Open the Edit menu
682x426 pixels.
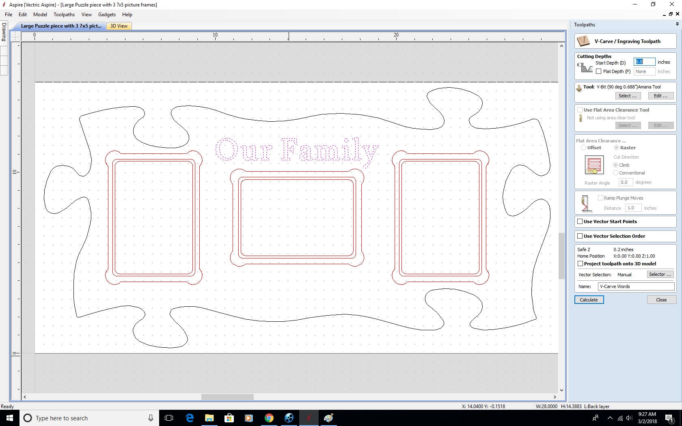23,15
